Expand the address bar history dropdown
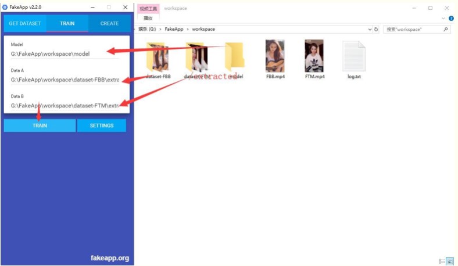The height and width of the screenshot is (266, 458). [x=370, y=29]
